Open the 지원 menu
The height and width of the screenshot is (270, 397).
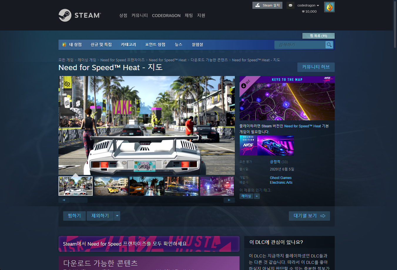(x=201, y=15)
